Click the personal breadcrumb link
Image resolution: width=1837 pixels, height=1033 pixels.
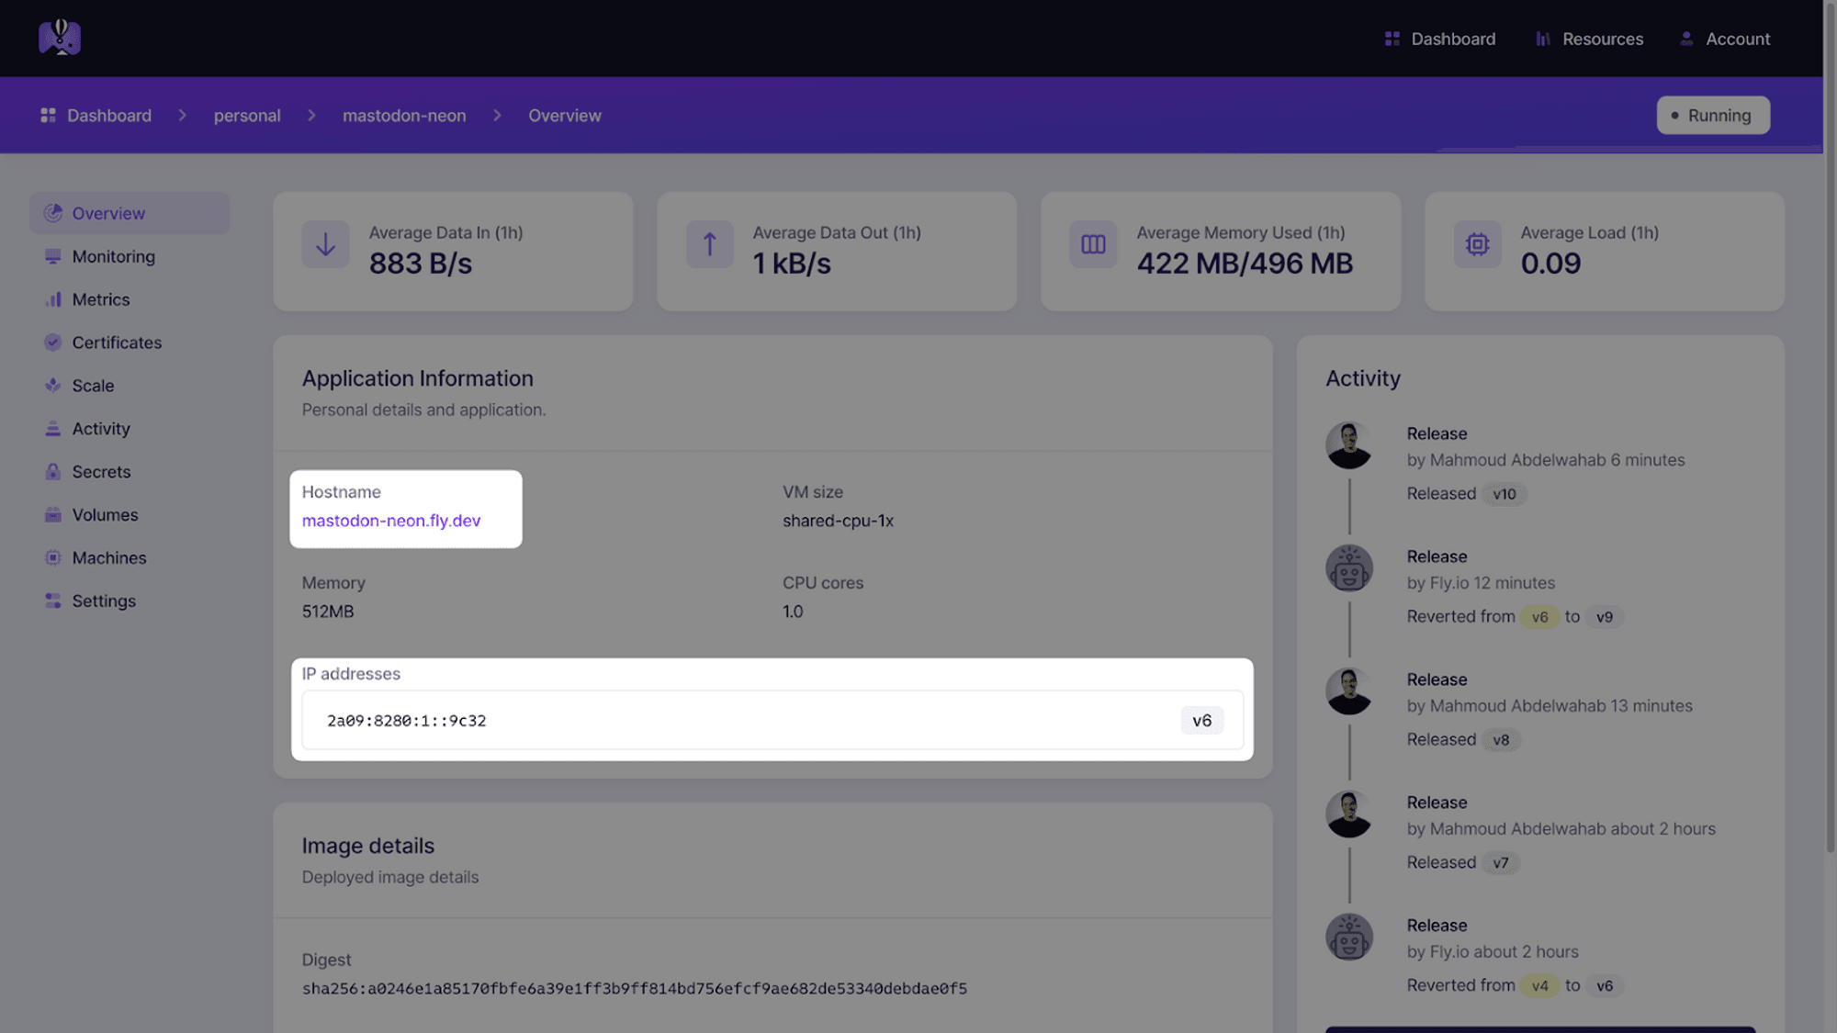pyautogui.click(x=247, y=116)
